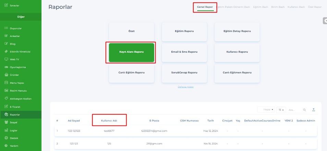The image size is (327, 151).
Task: Select the Kayıt Alanı Raporu button
Action: click(x=132, y=52)
